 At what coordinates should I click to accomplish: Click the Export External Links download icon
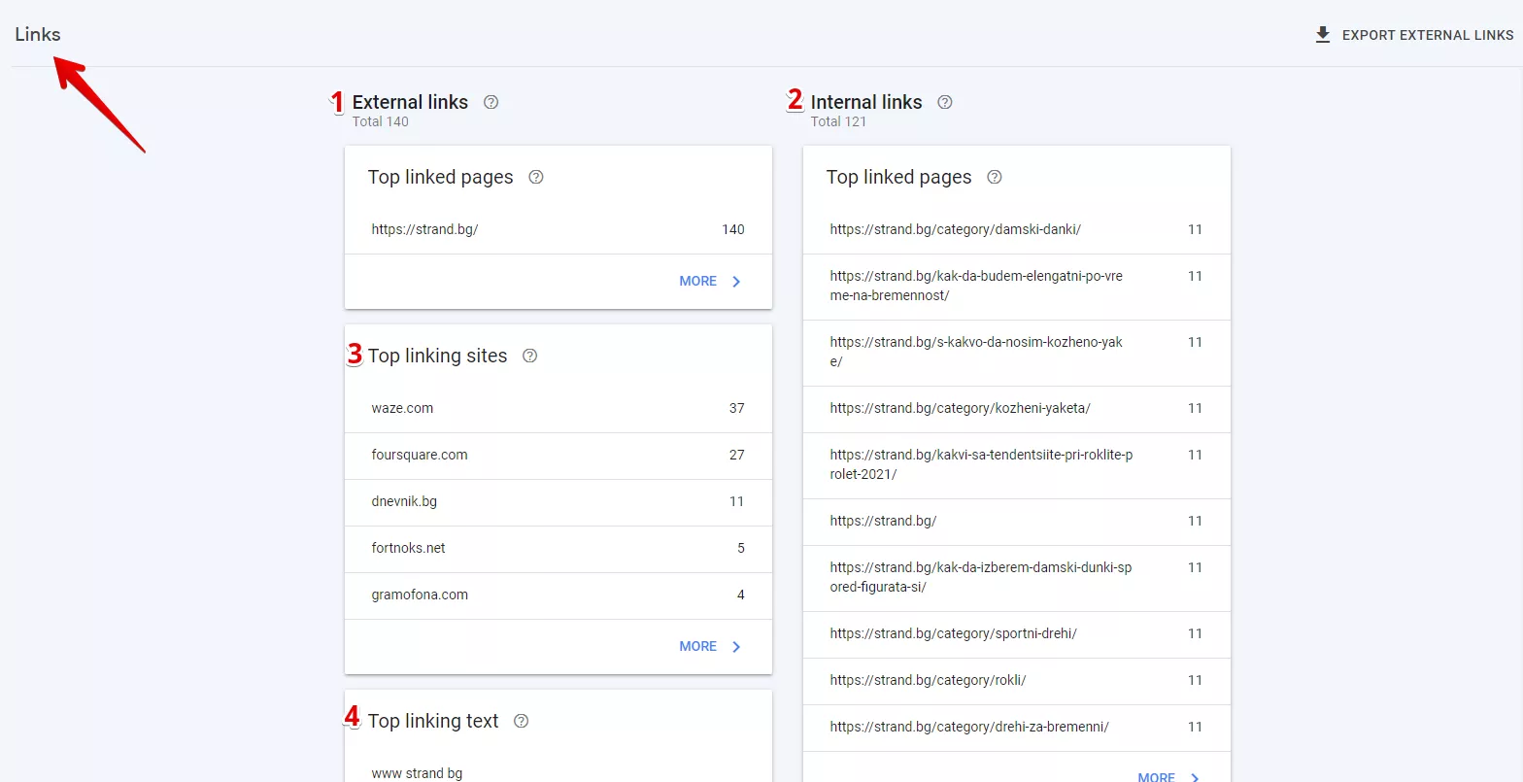1322,35
